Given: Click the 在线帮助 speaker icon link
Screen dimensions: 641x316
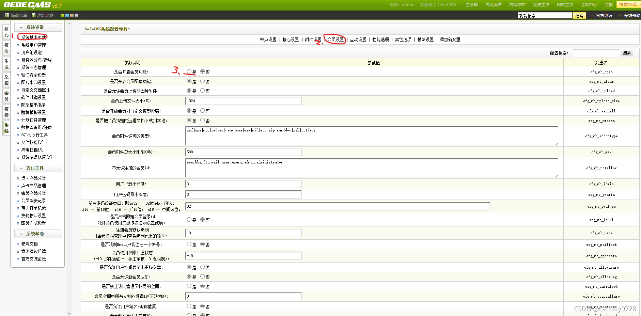Looking at the screenshot, I should (x=629, y=15).
